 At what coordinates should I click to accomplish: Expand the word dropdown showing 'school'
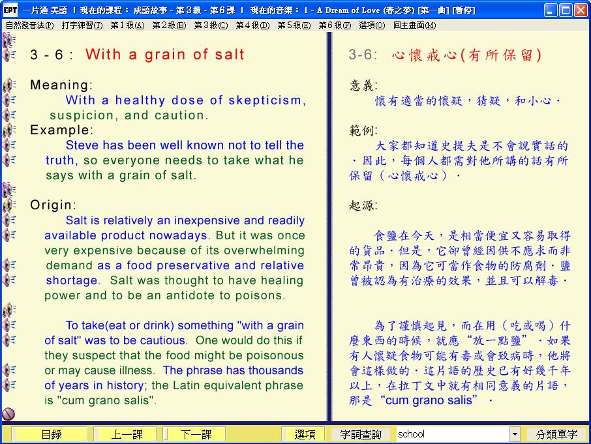515,434
